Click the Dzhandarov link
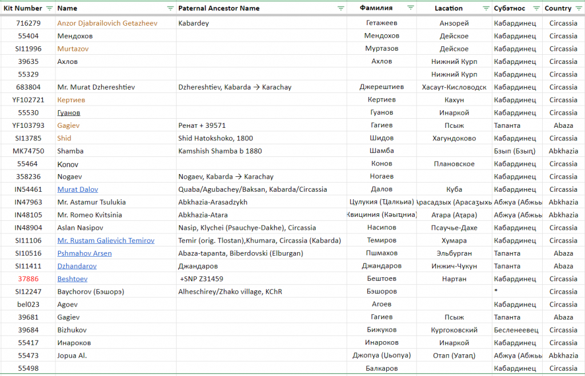Image resolution: width=585 pixels, height=376 pixels. coord(77,266)
